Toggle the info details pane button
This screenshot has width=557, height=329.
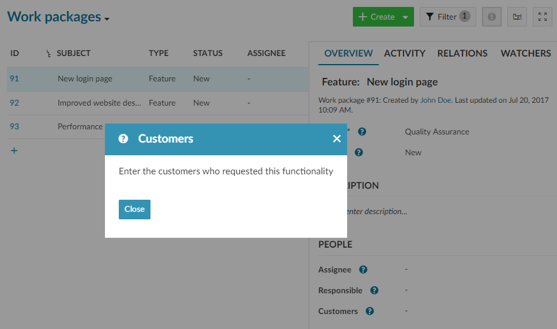point(491,17)
